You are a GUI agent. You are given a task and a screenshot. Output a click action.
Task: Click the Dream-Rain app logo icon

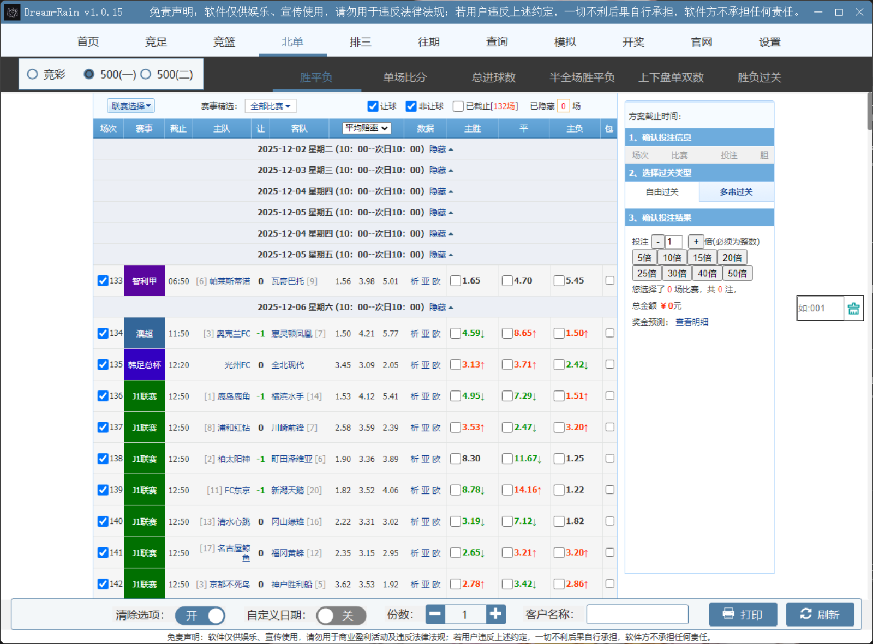point(12,12)
